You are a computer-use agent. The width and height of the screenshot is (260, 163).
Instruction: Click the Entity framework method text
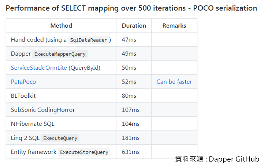[x=34, y=152]
